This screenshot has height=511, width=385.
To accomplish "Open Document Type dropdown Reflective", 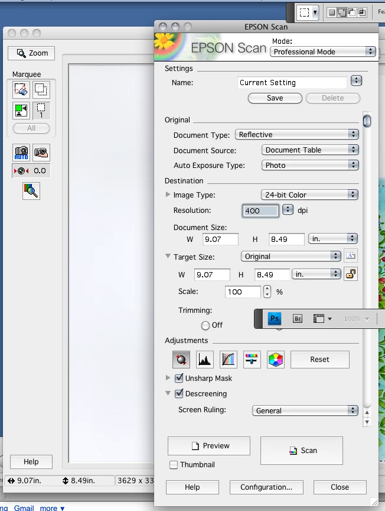I will click(297, 135).
